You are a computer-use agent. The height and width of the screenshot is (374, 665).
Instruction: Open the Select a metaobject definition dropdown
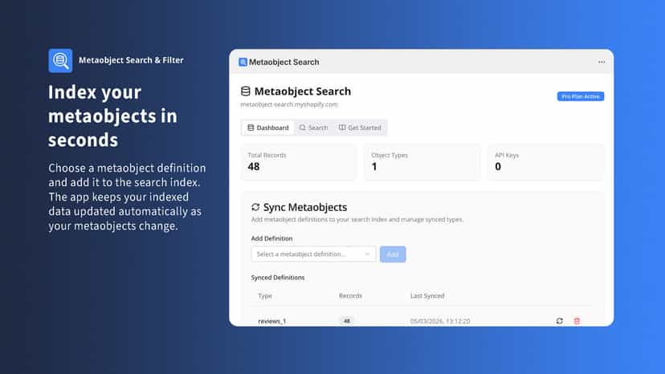click(x=313, y=254)
